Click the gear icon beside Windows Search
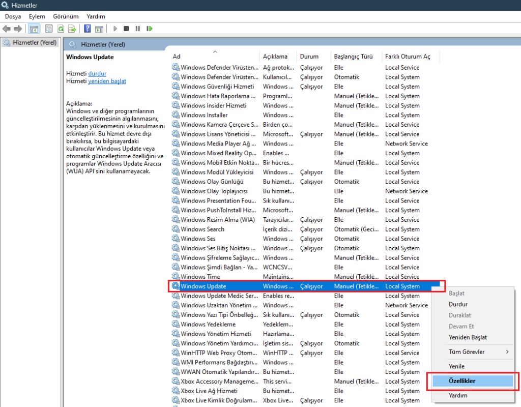521x407 pixels. point(176,229)
